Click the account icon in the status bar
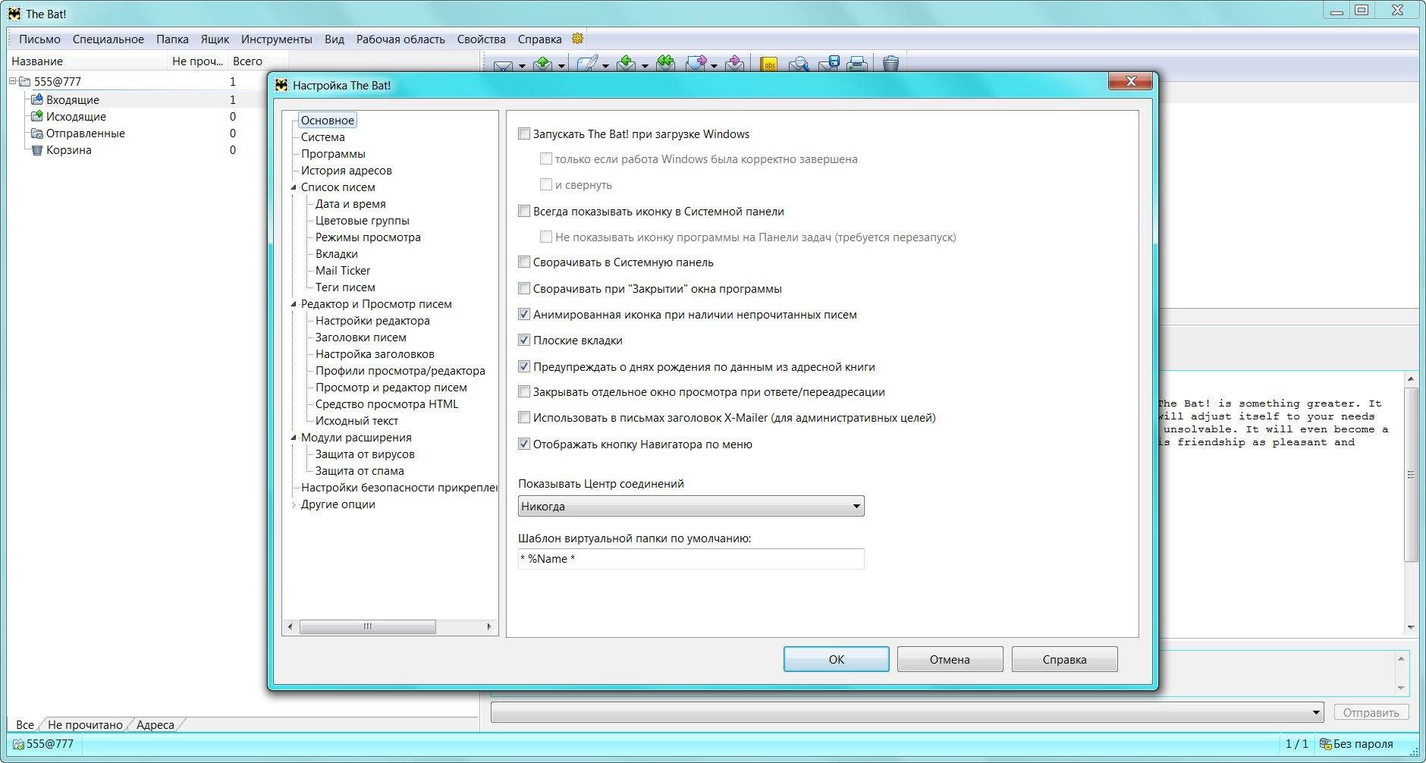The image size is (1426, 763). point(18,744)
